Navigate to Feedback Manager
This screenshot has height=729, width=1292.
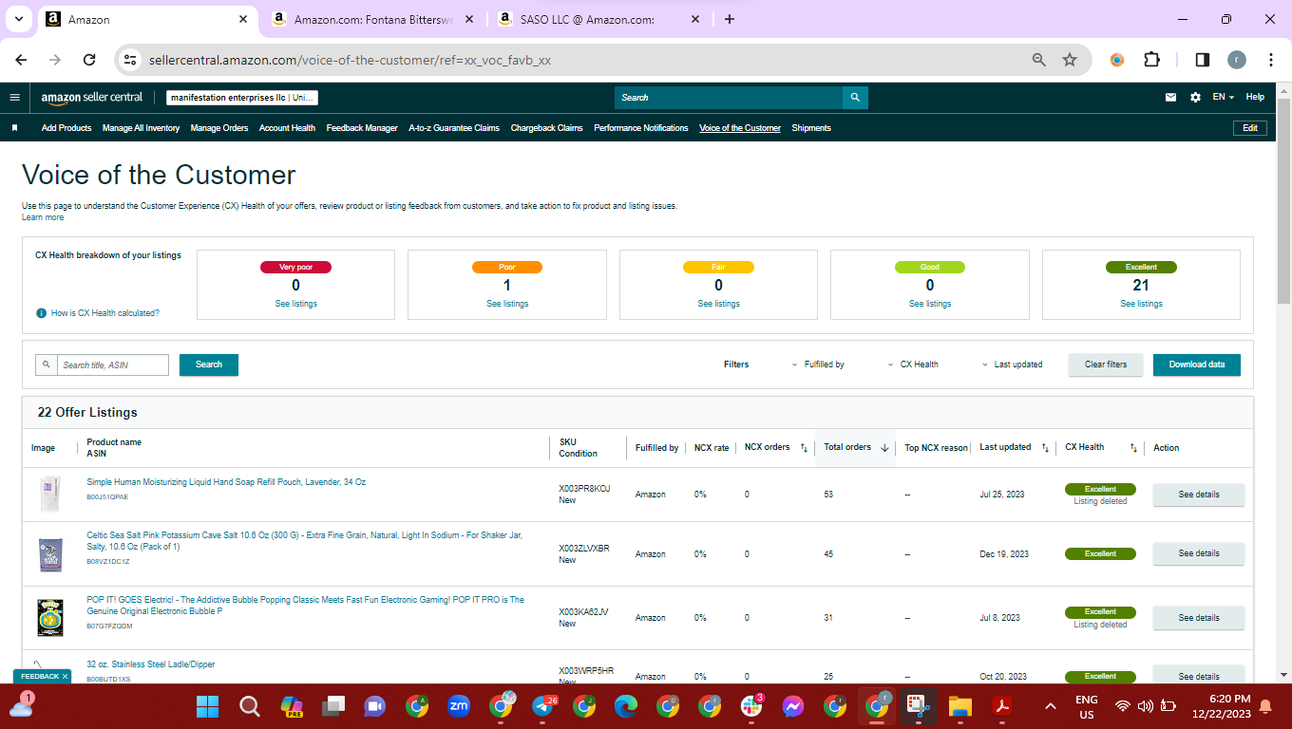pos(362,128)
